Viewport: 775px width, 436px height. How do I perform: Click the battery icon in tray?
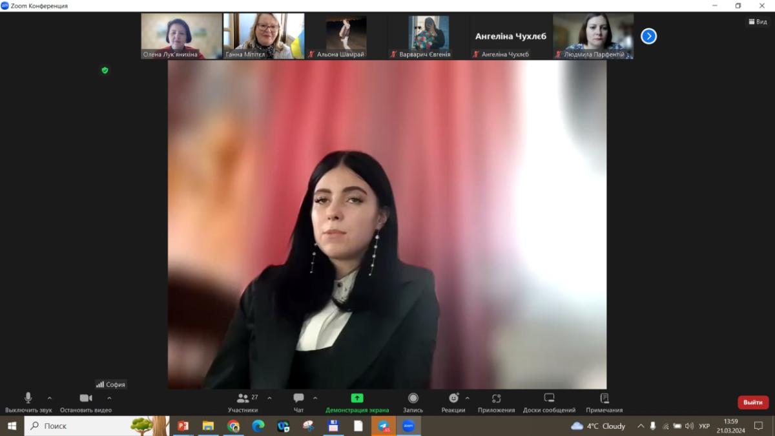tap(677, 426)
